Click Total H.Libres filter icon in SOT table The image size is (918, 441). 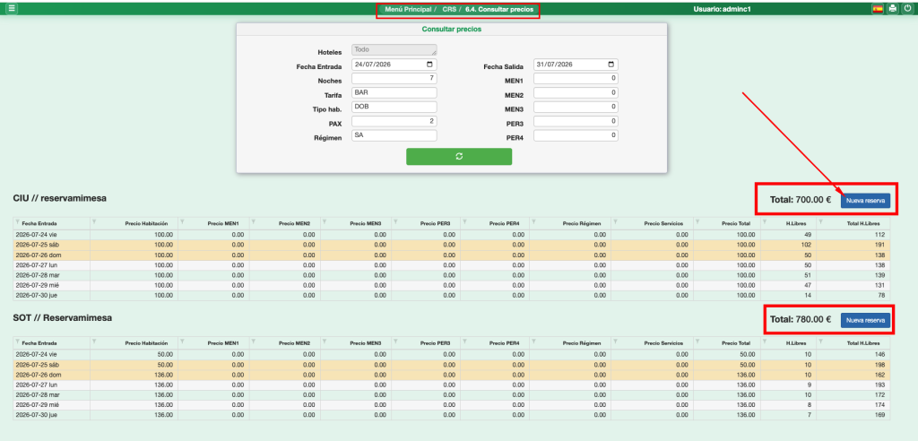(821, 342)
